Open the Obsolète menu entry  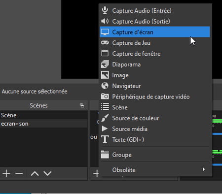pyautogui.click(x=155, y=170)
